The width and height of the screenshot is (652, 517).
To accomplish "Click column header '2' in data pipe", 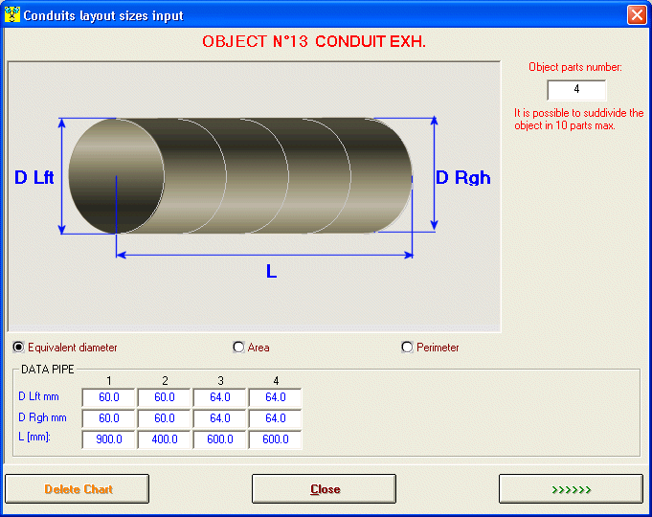I will [x=165, y=381].
